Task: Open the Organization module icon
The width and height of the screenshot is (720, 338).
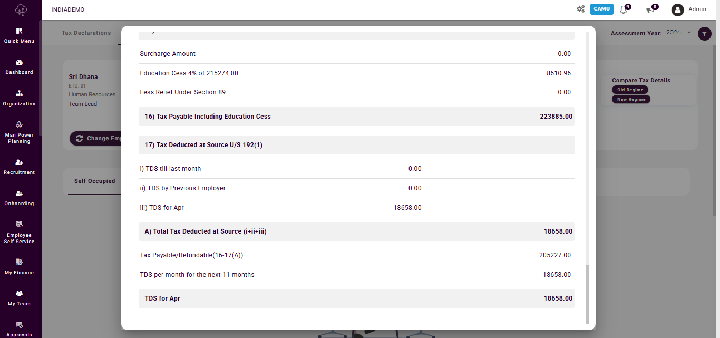Action: 19,94
